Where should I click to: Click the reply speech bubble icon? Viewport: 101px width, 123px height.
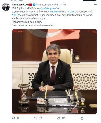13,118
